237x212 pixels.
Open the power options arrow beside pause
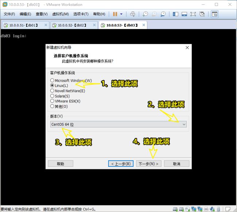121,14
